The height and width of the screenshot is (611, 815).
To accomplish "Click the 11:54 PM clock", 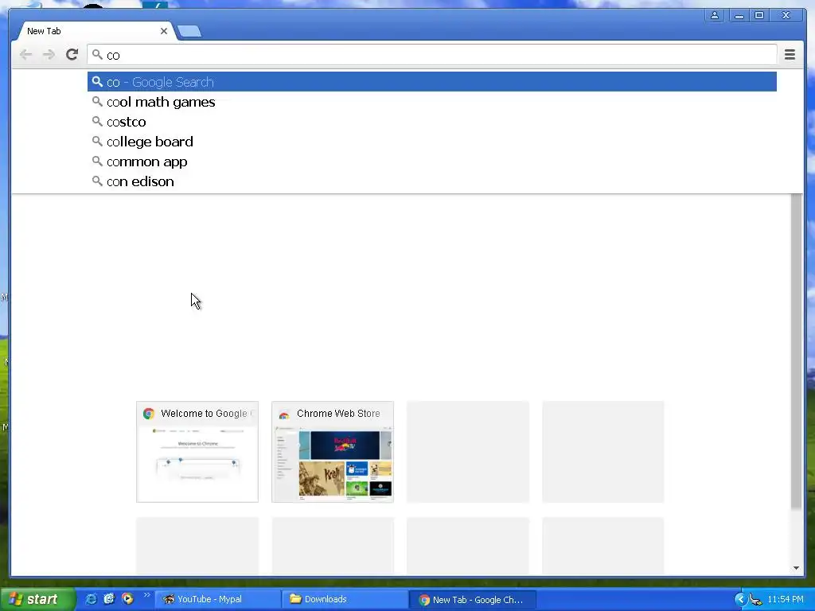I will [786, 600].
